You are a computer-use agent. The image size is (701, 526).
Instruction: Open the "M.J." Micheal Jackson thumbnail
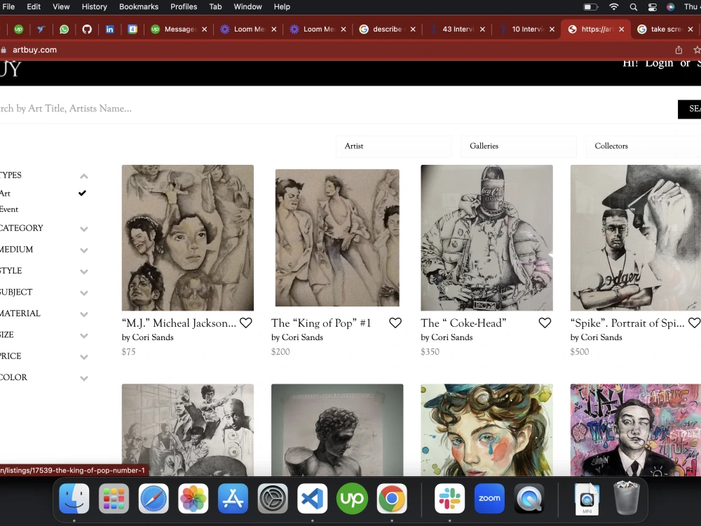pyautogui.click(x=188, y=238)
